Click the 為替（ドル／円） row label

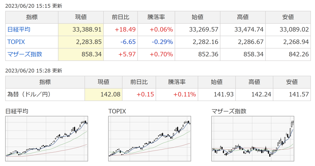point(29,95)
